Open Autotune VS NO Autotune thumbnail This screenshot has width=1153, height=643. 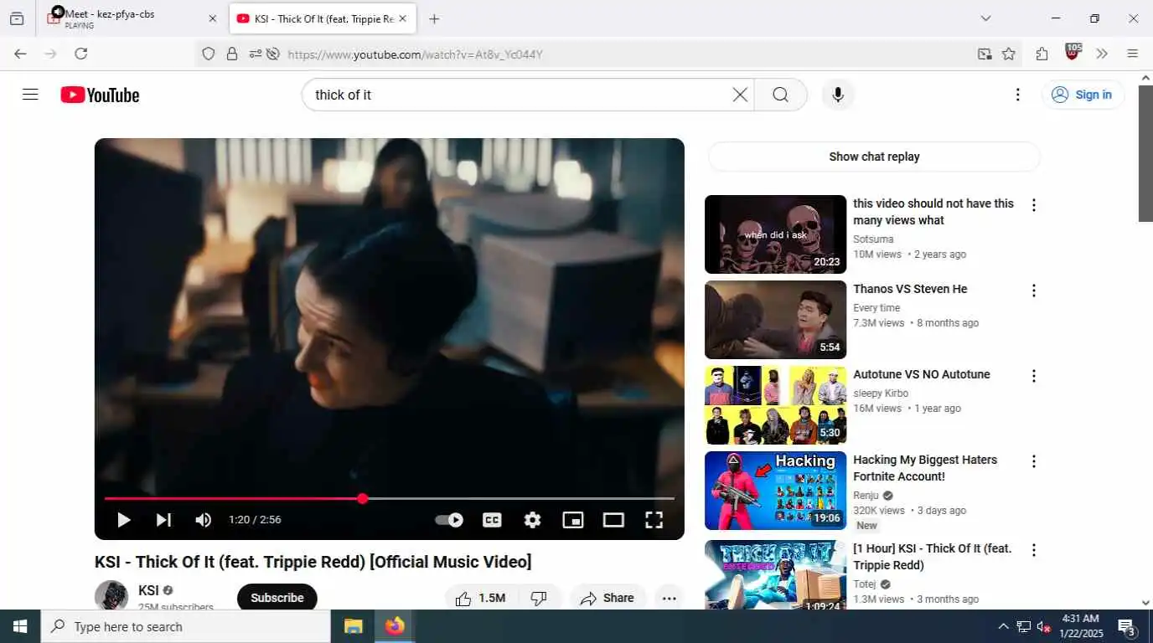(x=775, y=405)
